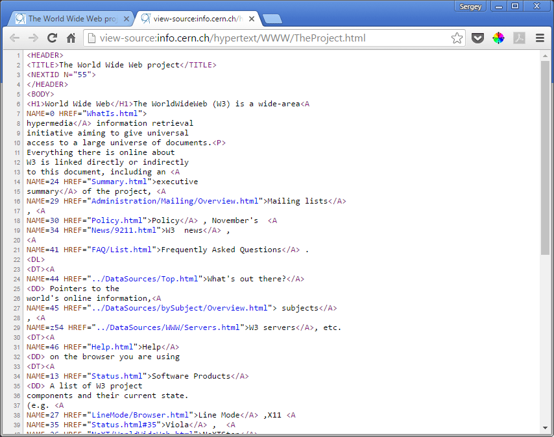Click the <BODY> tag on line 5
554x437 pixels.
tap(40, 94)
